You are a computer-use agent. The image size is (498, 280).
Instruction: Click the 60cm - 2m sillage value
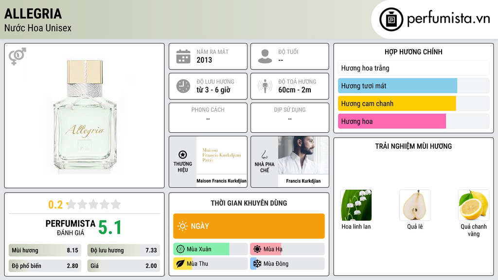(x=295, y=90)
